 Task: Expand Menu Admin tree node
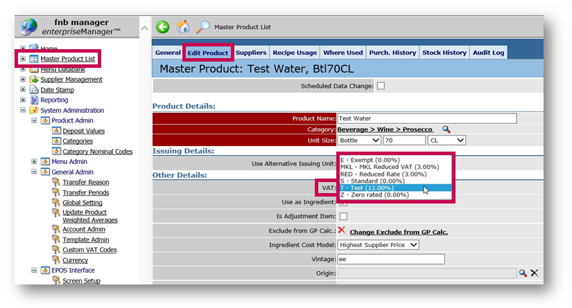[x=34, y=161]
